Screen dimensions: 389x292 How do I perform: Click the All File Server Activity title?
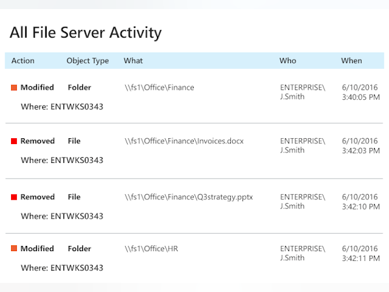tap(86, 32)
